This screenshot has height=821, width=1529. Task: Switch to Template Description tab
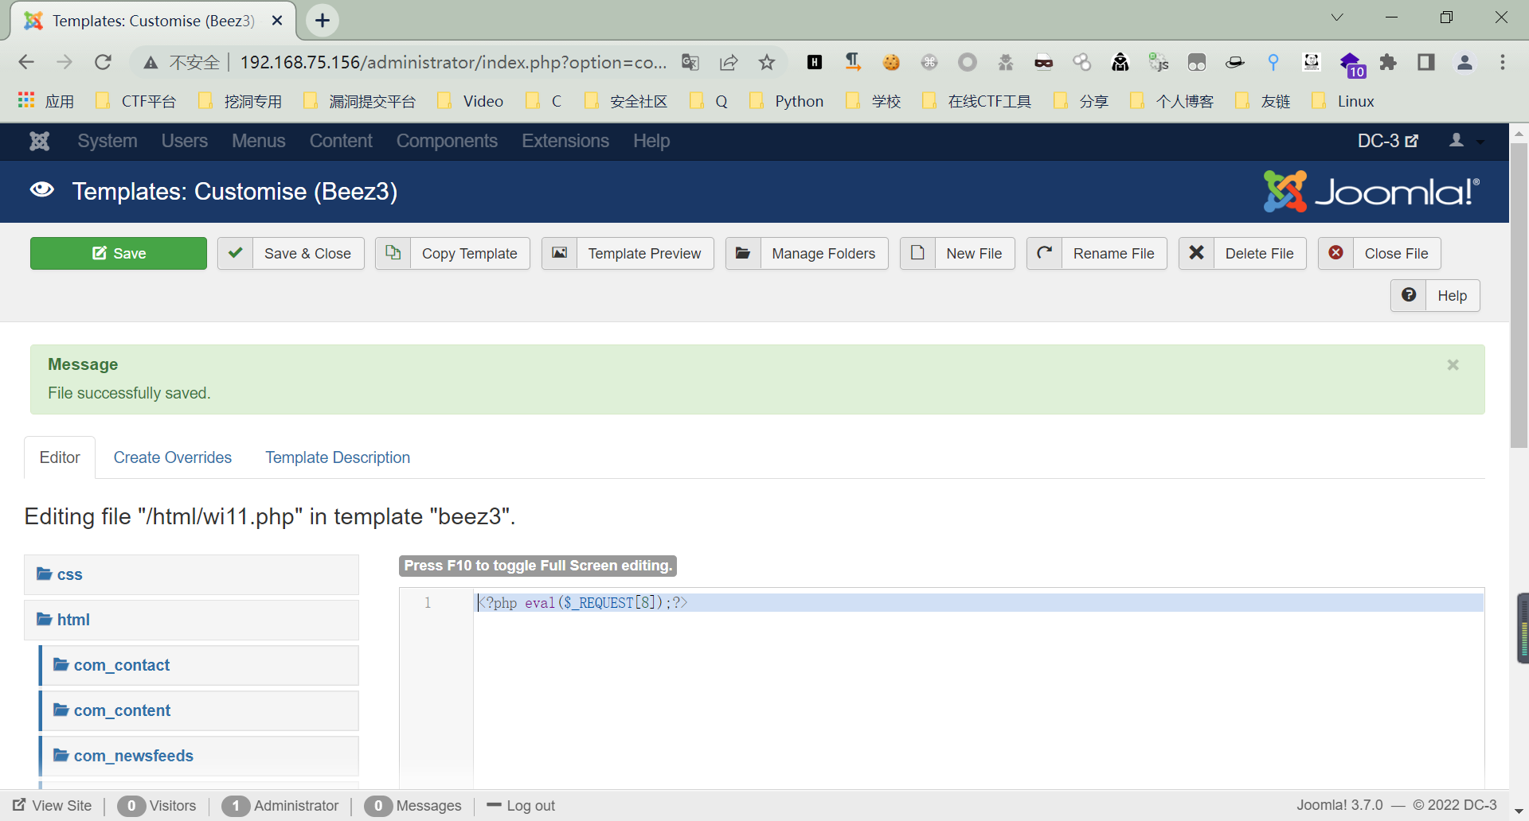(x=338, y=457)
